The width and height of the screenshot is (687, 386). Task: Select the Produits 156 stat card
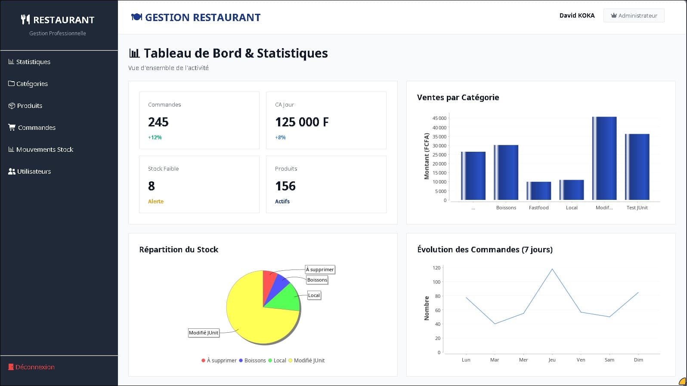coord(326,184)
